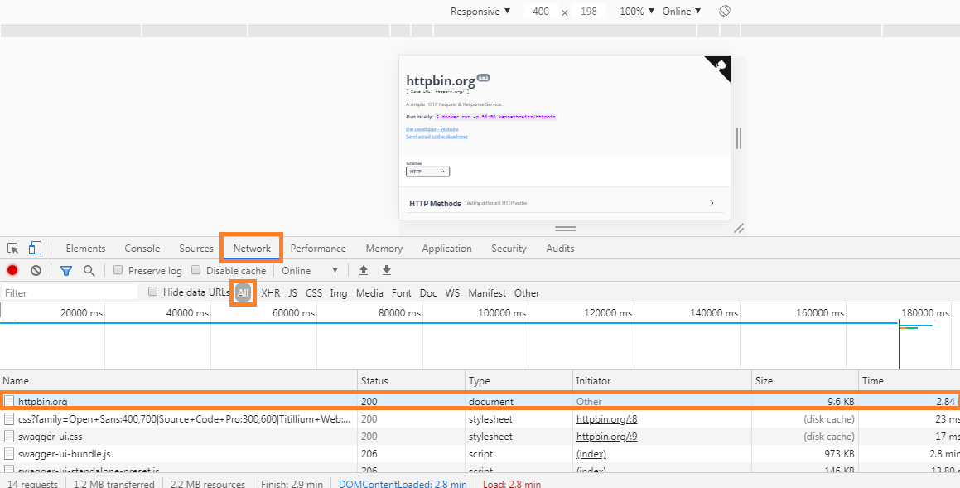Image resolution: width=960 pixels, height=488 pixels.
Task: Click 'Send email to the developer' link
Action: click(x=437, y=137)
